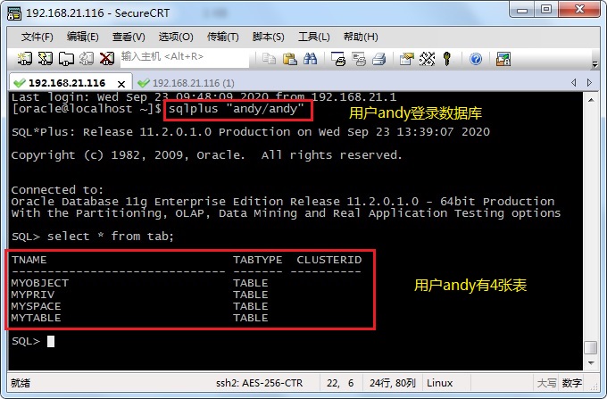607x399 pixels.
Task: Open the 选项(O) menu
Action: [176, 37]
